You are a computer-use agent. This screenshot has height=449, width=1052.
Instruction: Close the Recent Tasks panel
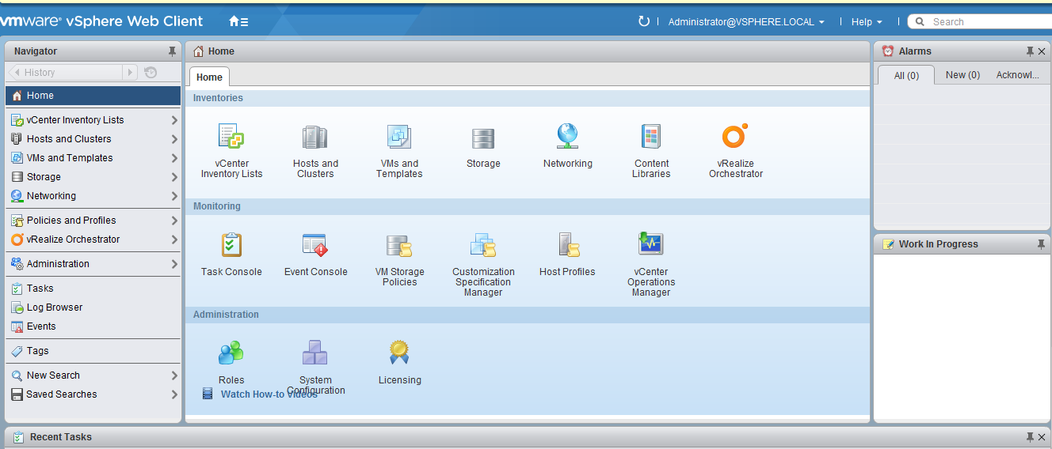[x=1042, y=437]
